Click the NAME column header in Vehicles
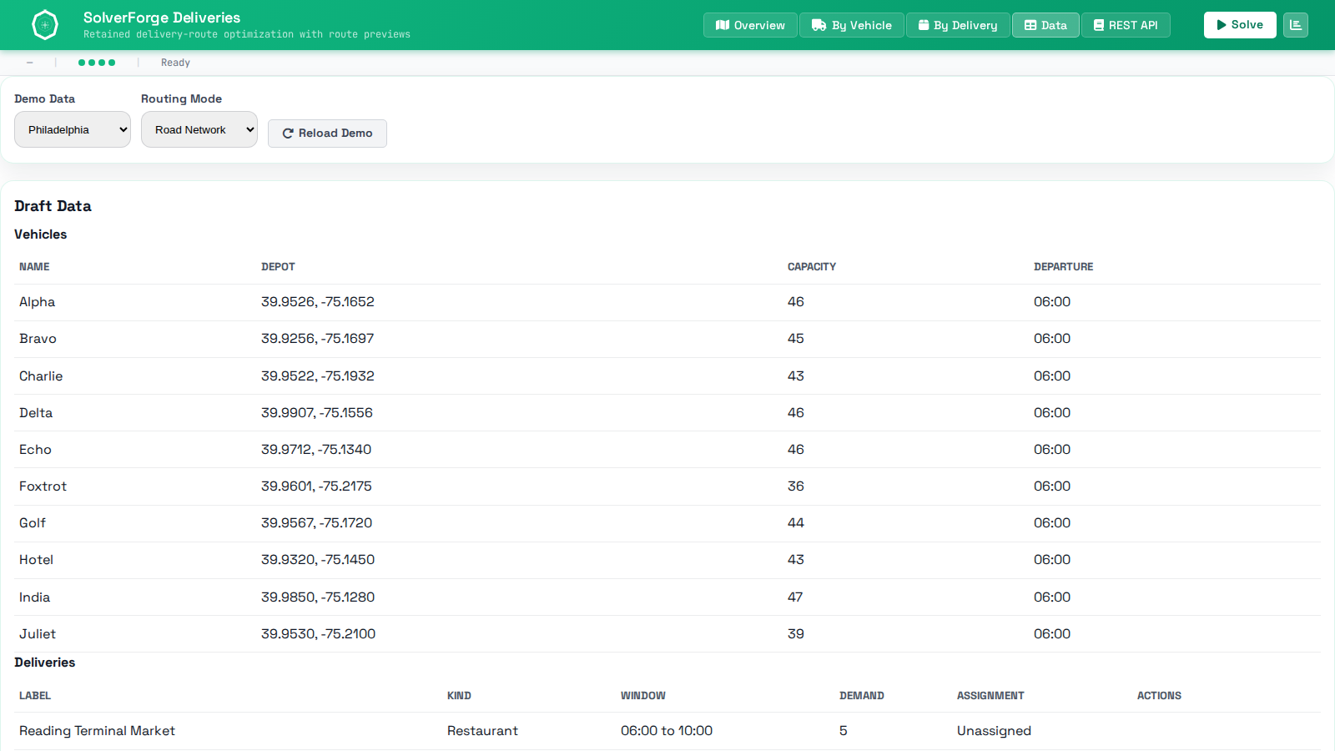Image resolution: width=1335 pixels, height=751 pixels. [34, 267]
